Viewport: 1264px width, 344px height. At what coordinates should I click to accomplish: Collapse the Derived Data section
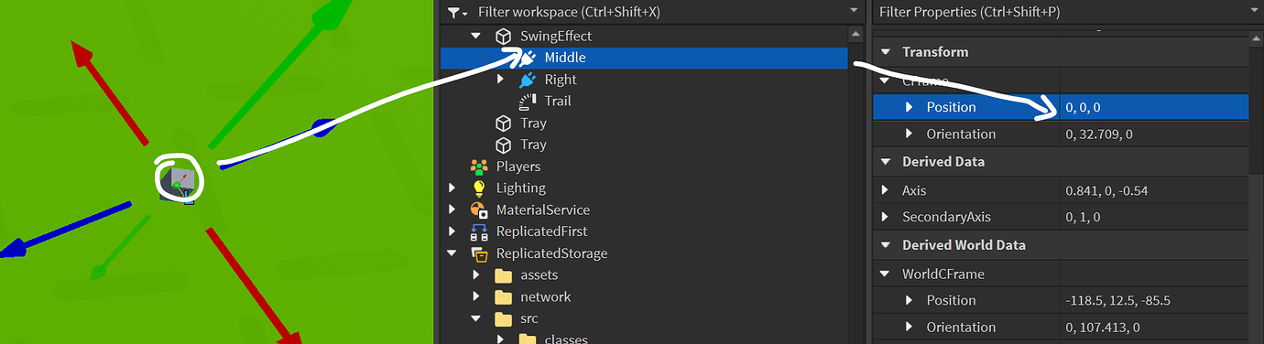click(x=885, y=162)
